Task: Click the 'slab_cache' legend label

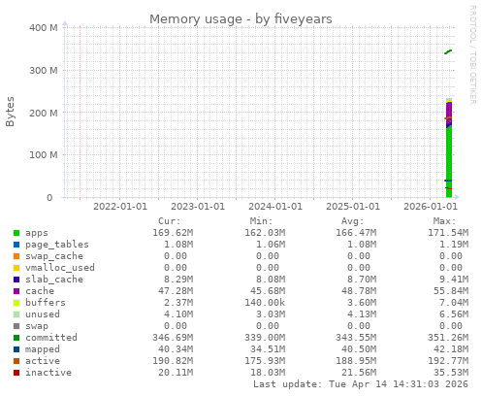Action: [x=54, y=280]
